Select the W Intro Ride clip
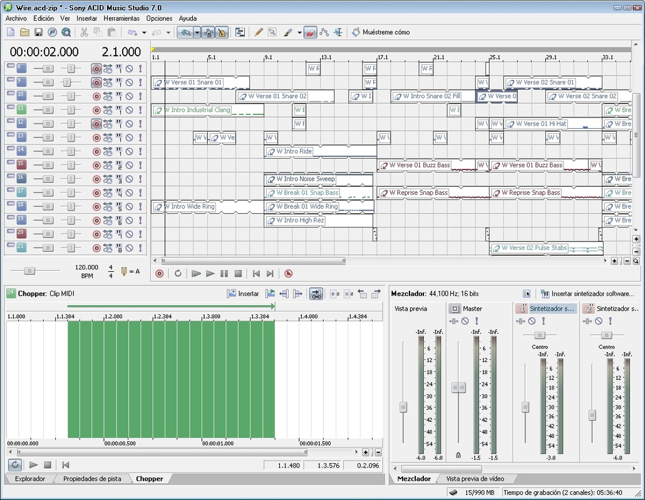The height and width of the screenshot is (500, 645). (x=320, y=151)
